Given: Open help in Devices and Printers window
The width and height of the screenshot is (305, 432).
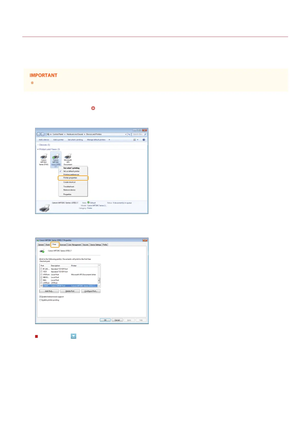Looking at the screenshot, I should 144,140.
